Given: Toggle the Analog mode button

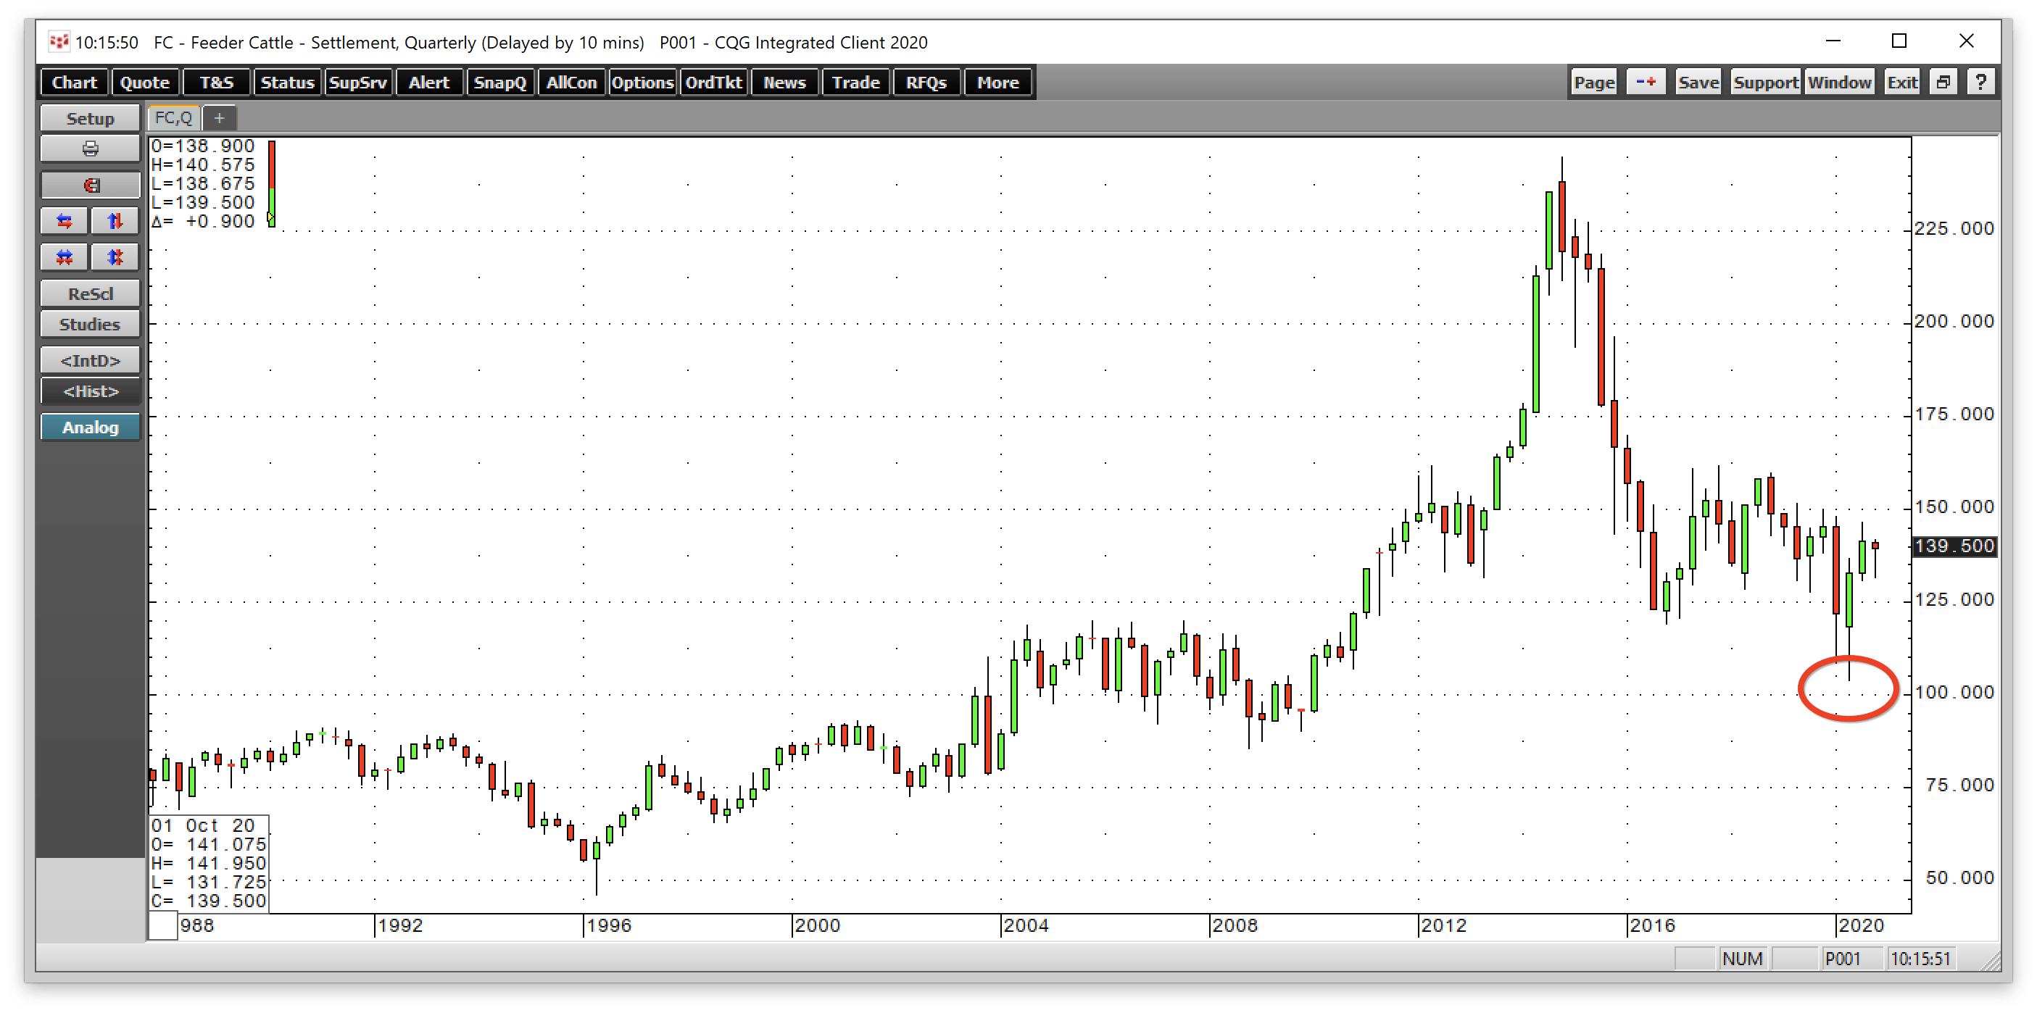Looking at the screenshot, I should tap(90, 428).
